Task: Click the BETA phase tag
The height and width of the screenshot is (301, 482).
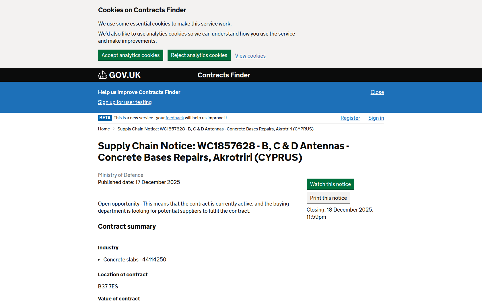Action: point(105,118)
